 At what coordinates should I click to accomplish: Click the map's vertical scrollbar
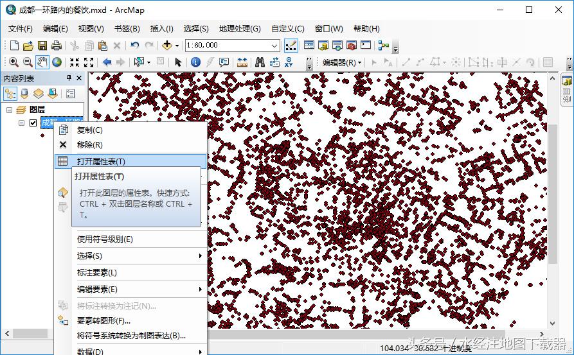[553, 193]
